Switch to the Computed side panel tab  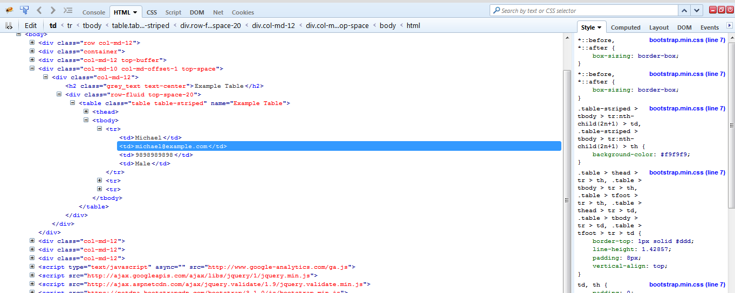tap(626, 27)
